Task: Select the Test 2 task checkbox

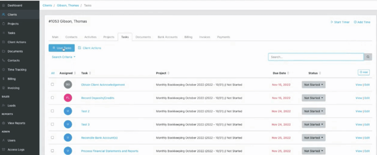Action: [x=52, y=111]
